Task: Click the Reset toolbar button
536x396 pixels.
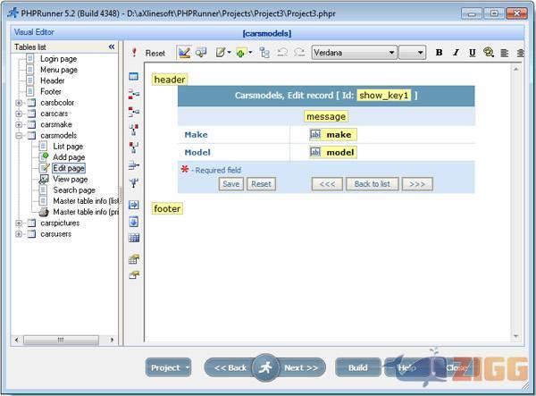Action: point(155,53)
